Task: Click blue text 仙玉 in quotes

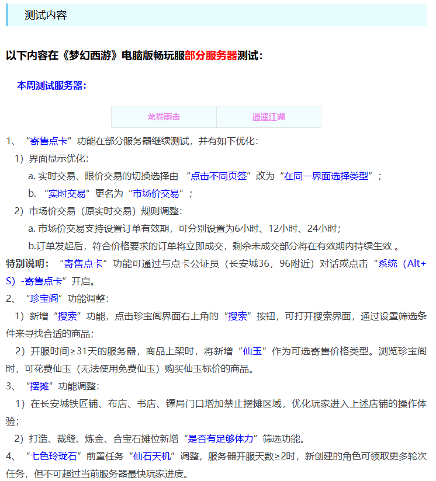Action: pyautogui.click(x=252, y=351)
